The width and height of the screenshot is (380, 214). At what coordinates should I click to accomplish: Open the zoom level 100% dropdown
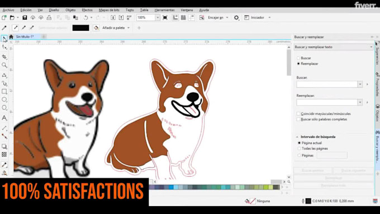(x=158, y=17)
